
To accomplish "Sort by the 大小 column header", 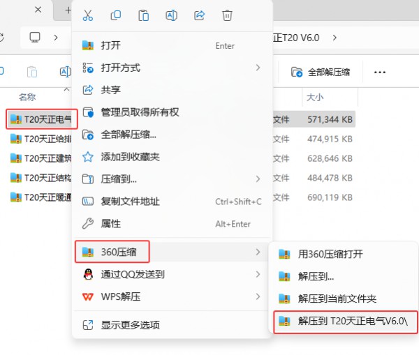I will coord(315,97).
